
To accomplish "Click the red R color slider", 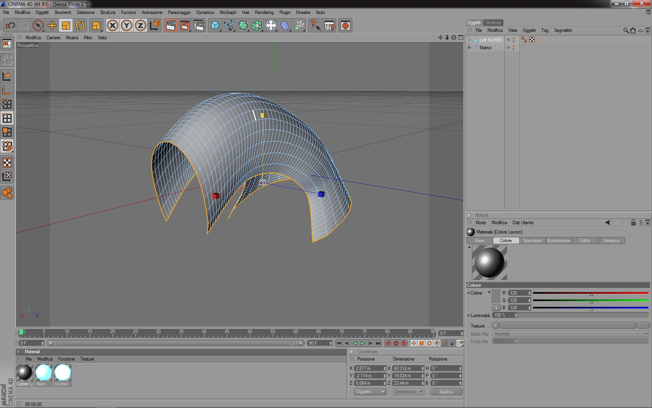I will click(x=590, y=293).
